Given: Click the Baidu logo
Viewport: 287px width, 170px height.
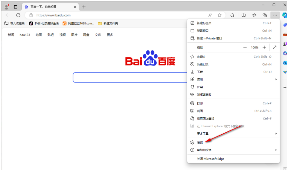Looking at the screenshot, I should tap(150, 58).
